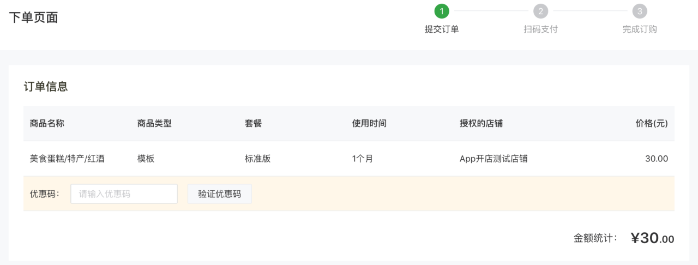Click the 下单页面 page title
Screen dimensions: 698x265
[x=33, y=17]
